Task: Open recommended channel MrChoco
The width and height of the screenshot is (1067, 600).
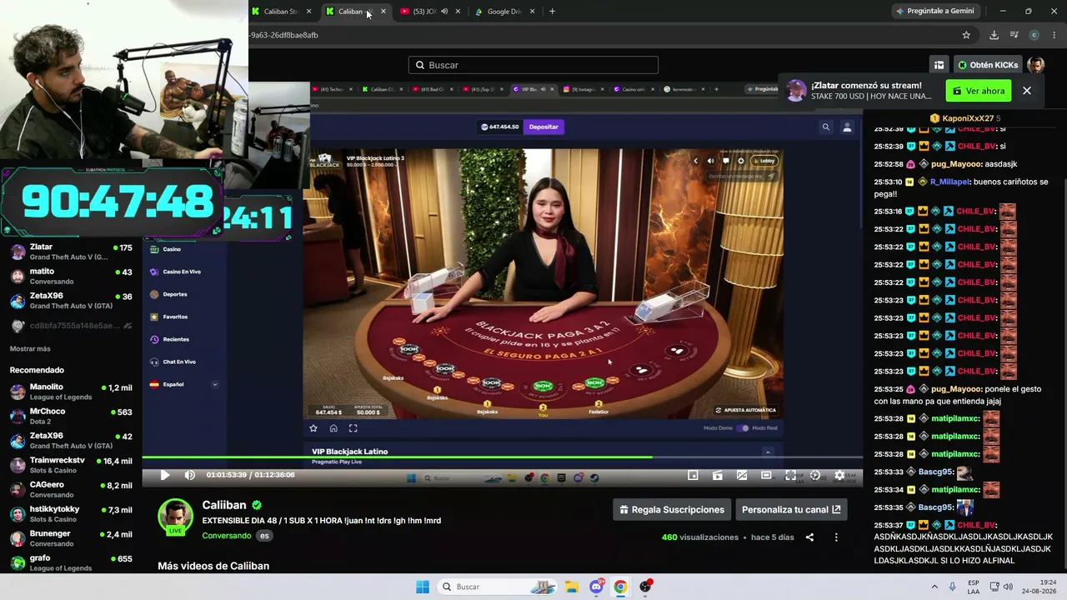Action: (x=71, y=416)
